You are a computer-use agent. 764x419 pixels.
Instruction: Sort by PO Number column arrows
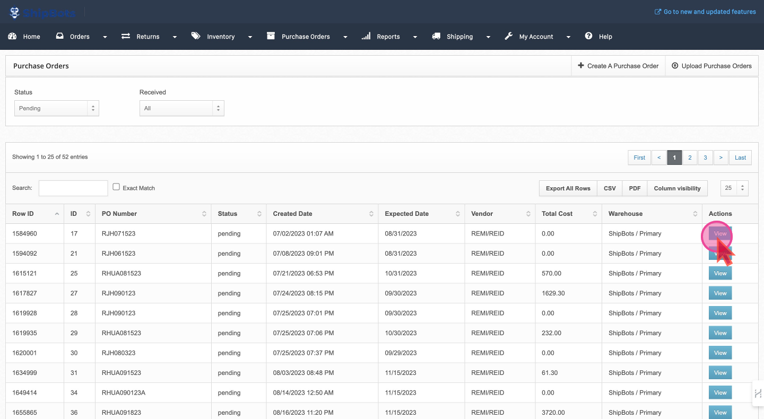(204, 214)
